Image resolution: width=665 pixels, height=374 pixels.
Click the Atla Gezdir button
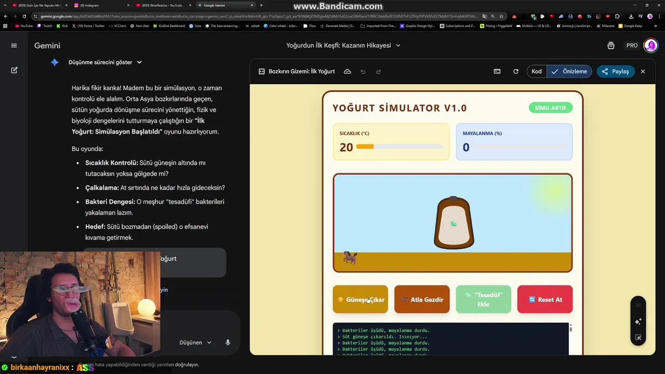pyautogui.click(x=422, y=299)
